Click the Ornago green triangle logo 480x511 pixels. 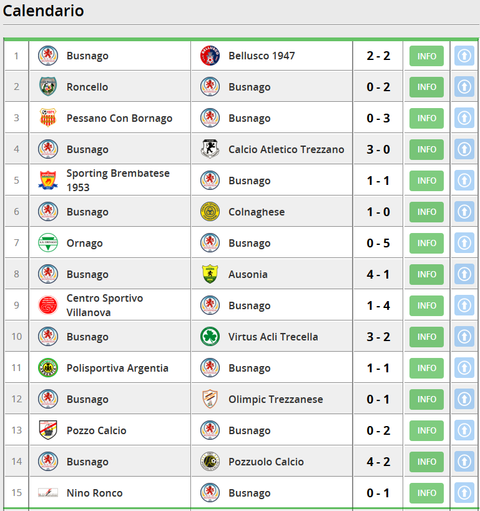48,243
